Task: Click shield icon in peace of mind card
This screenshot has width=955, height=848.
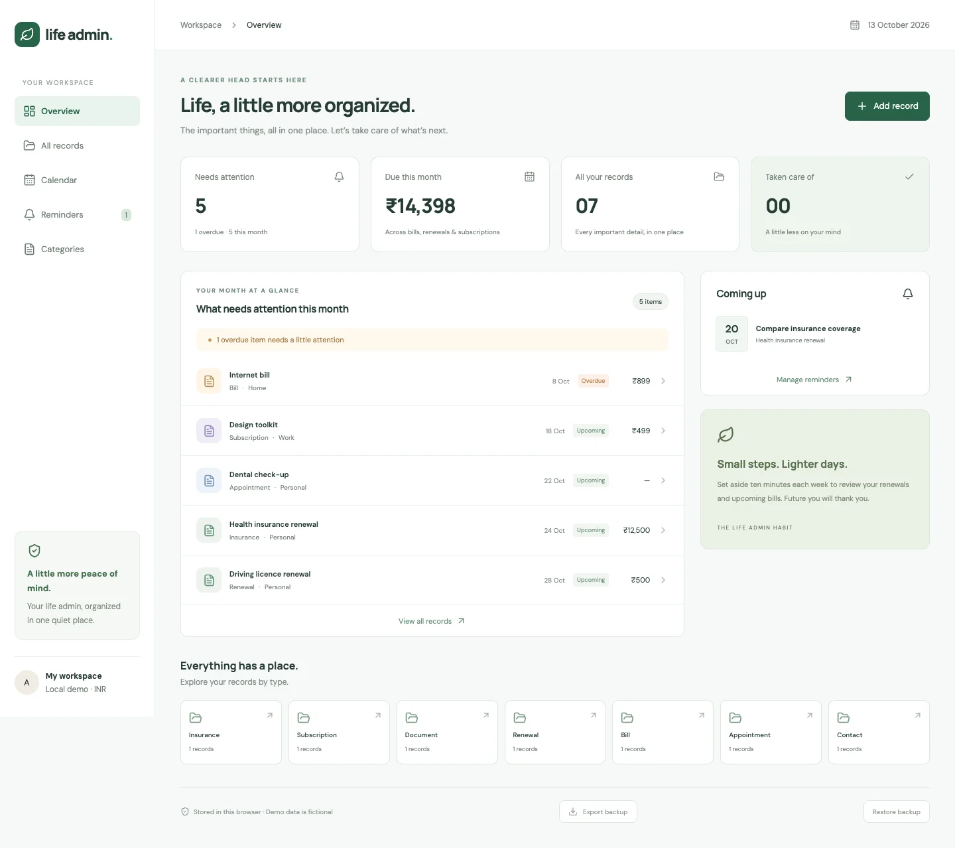Action: (34, 551)
